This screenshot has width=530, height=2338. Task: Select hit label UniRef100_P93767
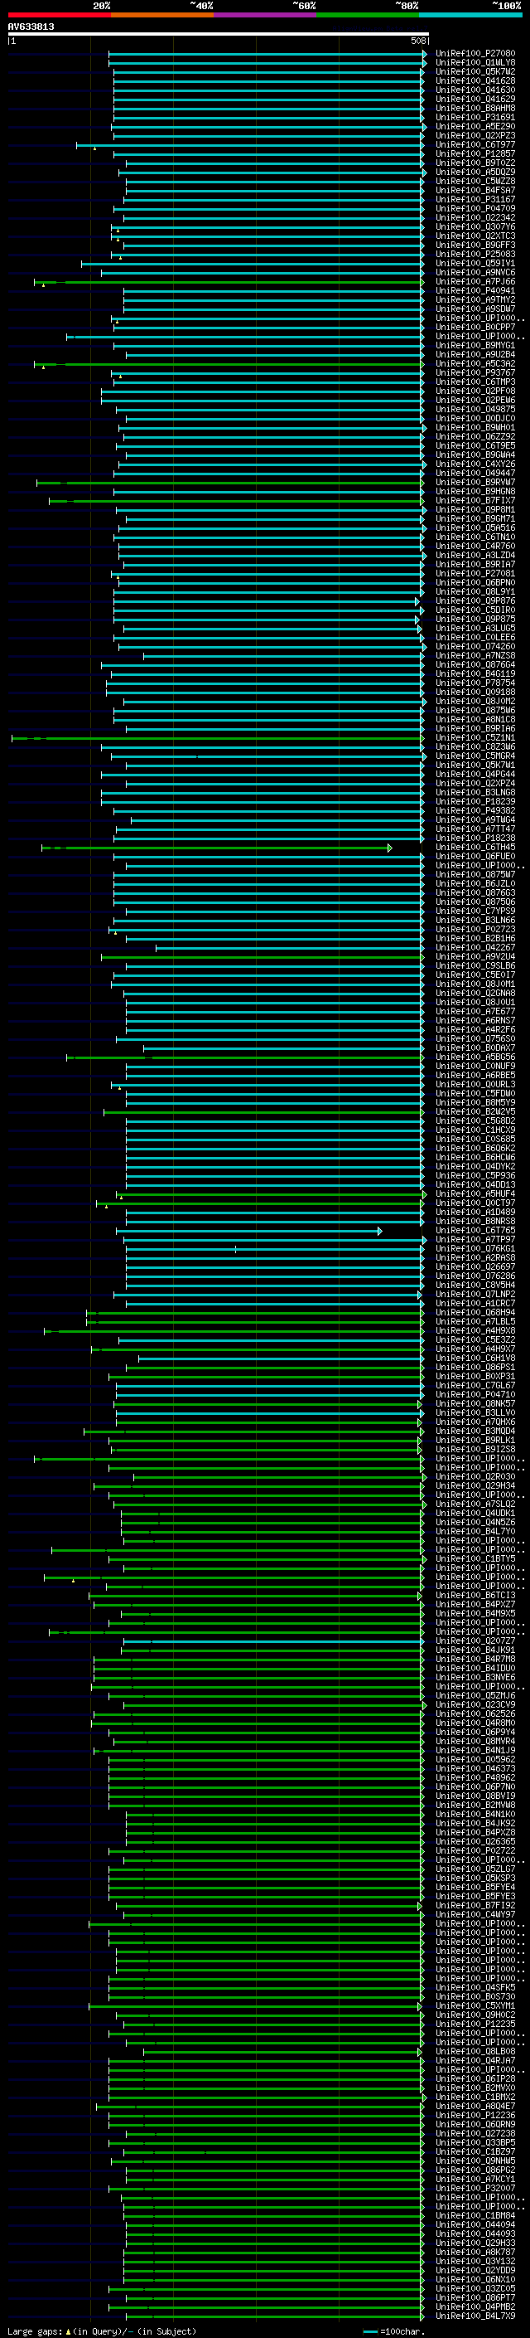(475, 373)
